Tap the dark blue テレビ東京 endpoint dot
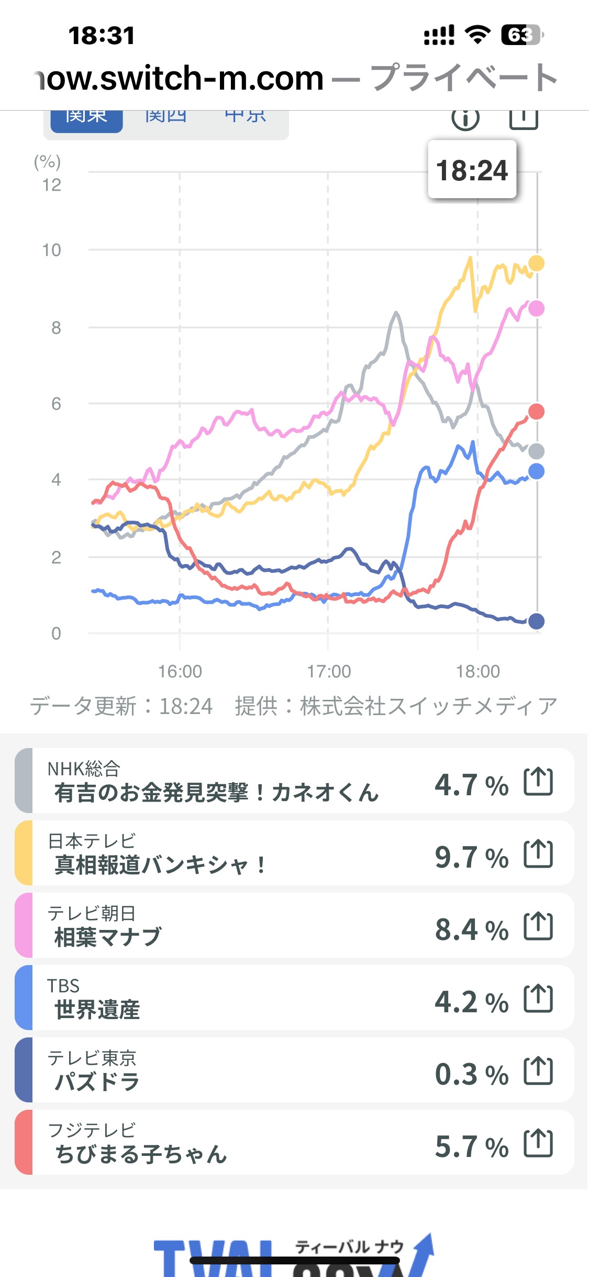 click(x=536, y=621)
